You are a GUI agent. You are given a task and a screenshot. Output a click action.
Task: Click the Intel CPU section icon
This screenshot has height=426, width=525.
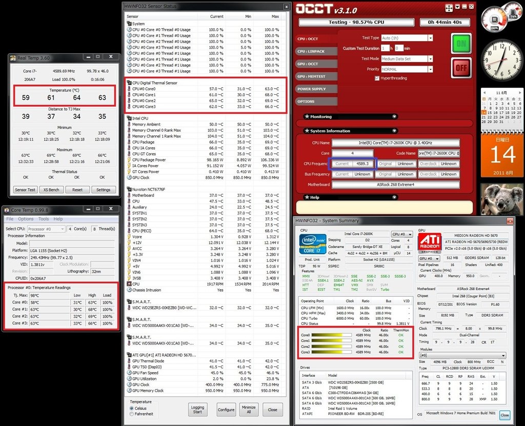pyautogui.click(x=129, y=118)
